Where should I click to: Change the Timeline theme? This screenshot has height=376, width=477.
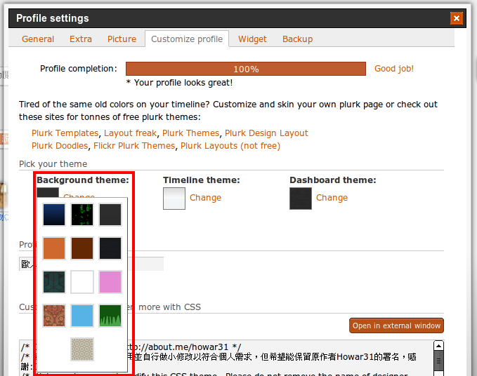point(205,198)
